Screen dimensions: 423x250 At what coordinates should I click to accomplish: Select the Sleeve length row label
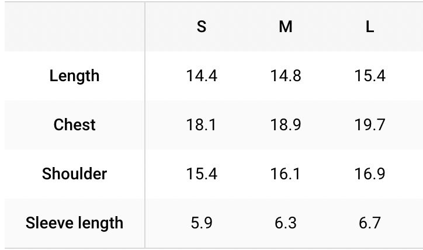[x=74, y=223]
